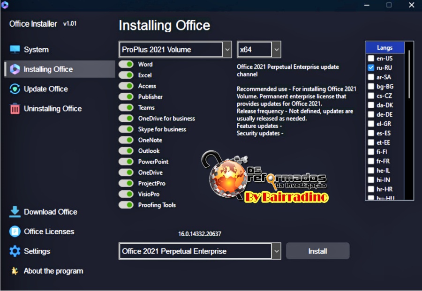Check the ar-SA language checkbox

(x=371, y=77)
